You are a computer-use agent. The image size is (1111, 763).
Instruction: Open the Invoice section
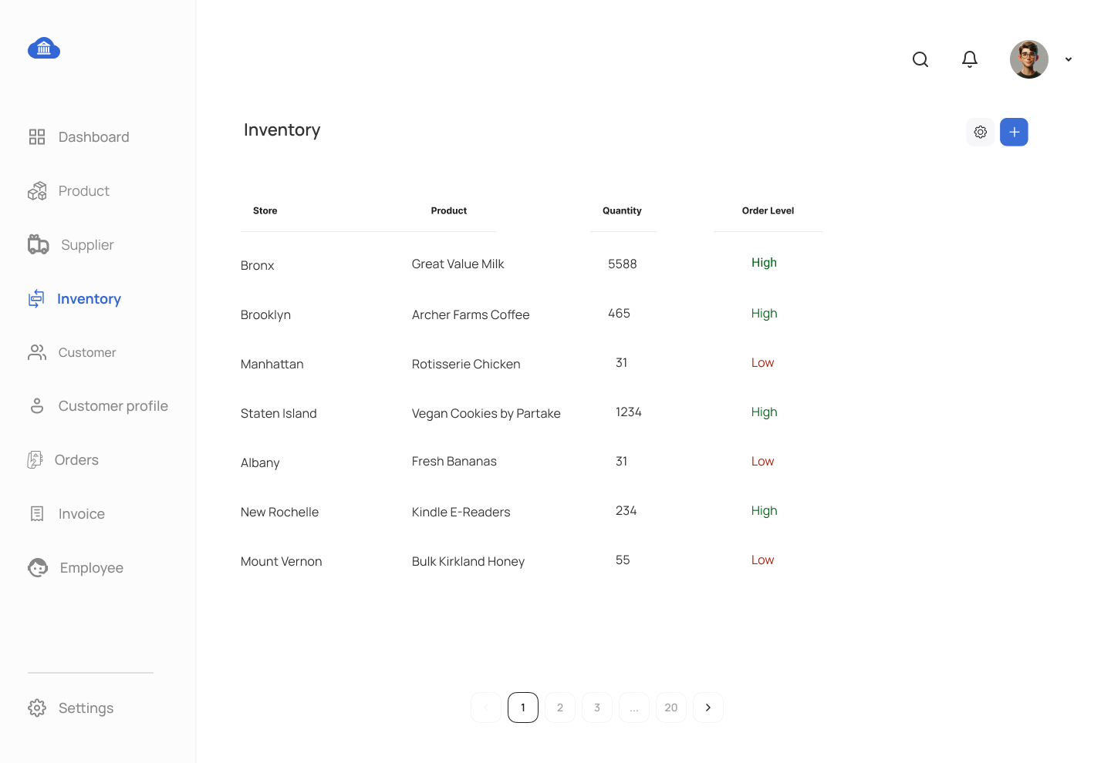82,514
